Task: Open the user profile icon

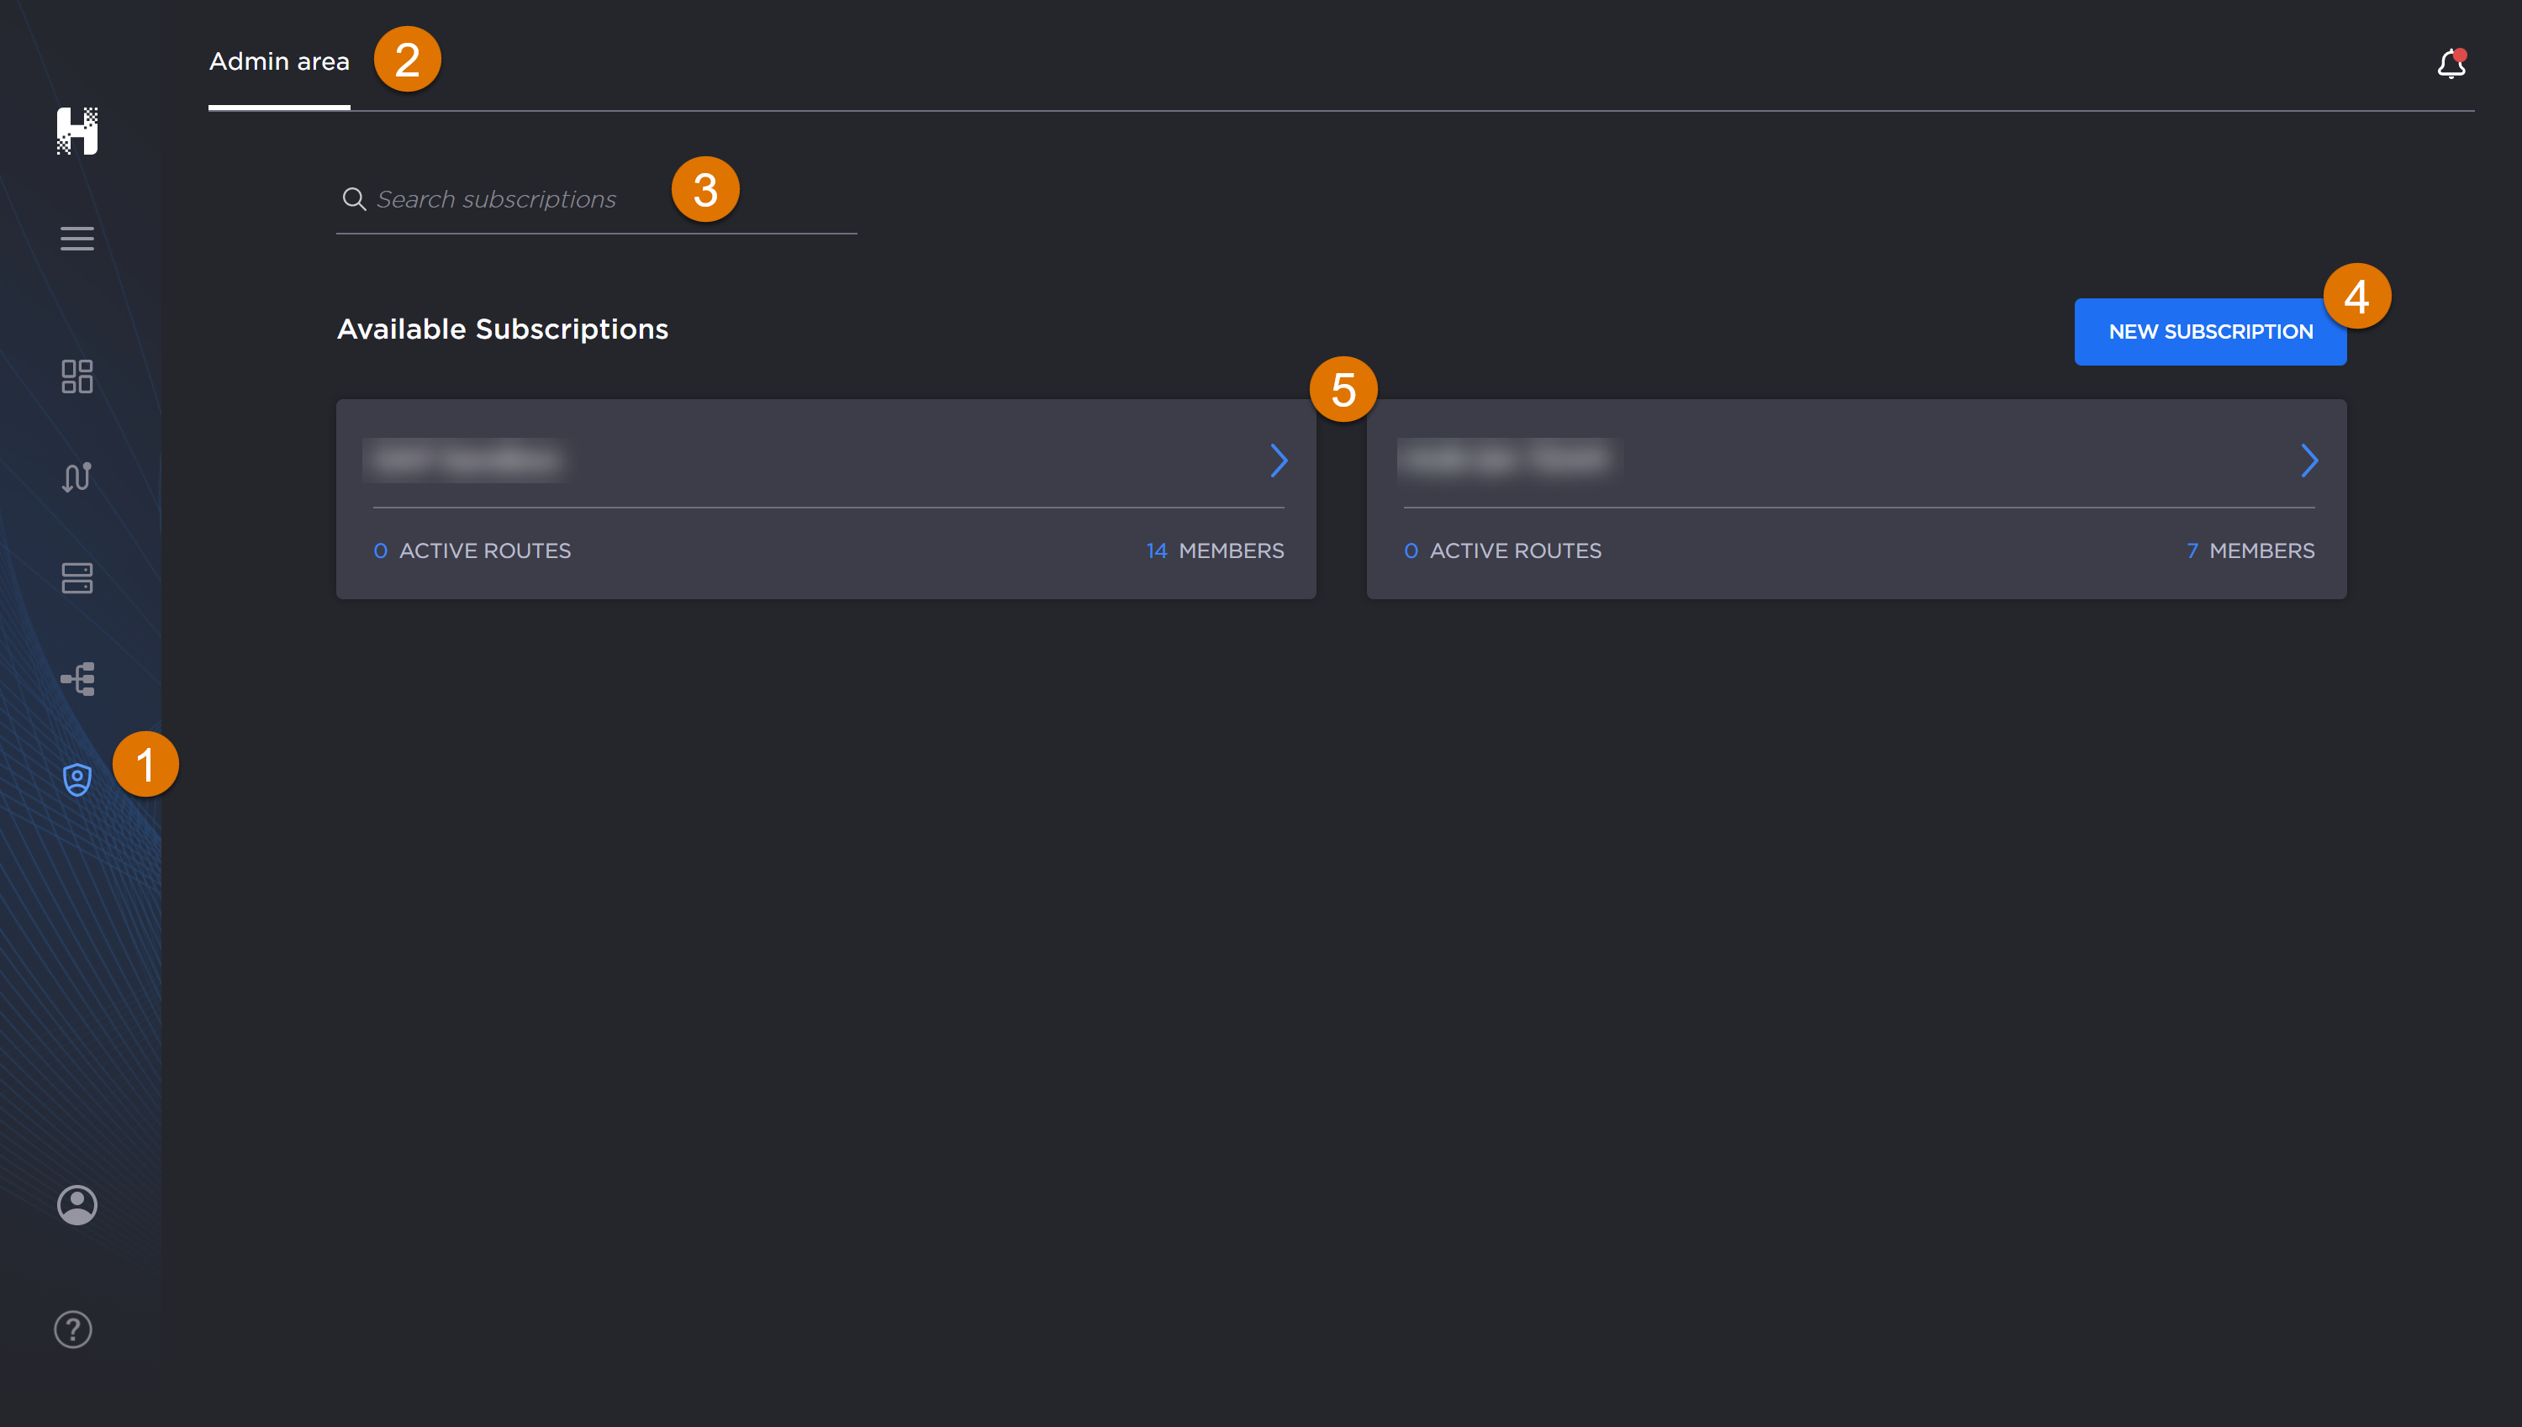Action: (77, 1204)
